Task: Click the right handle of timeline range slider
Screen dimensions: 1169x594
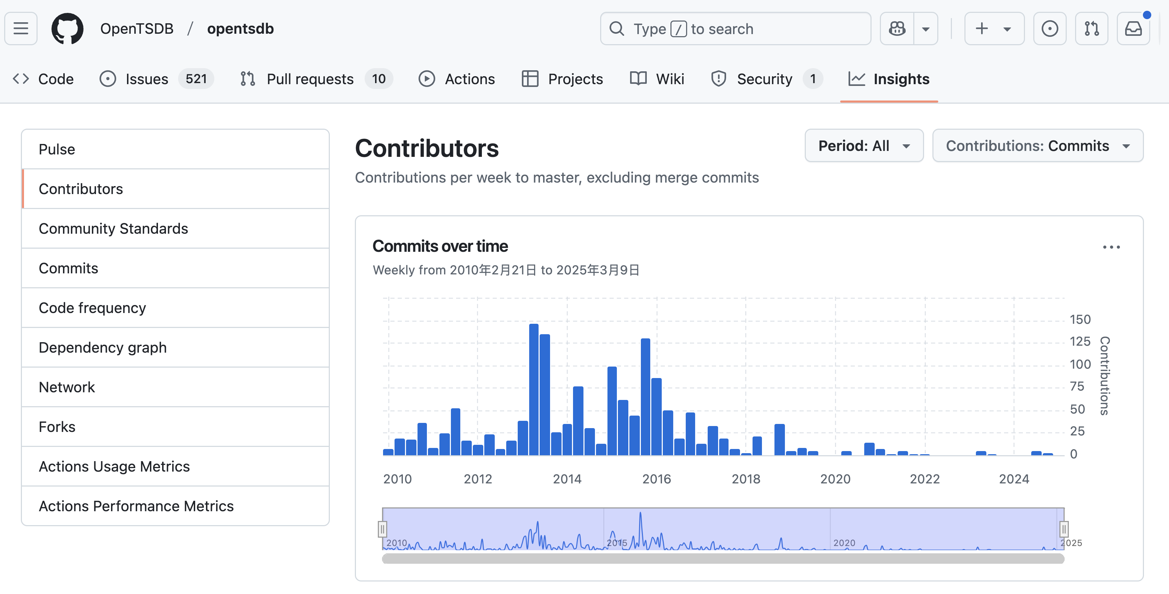Action: (1064, 529)
